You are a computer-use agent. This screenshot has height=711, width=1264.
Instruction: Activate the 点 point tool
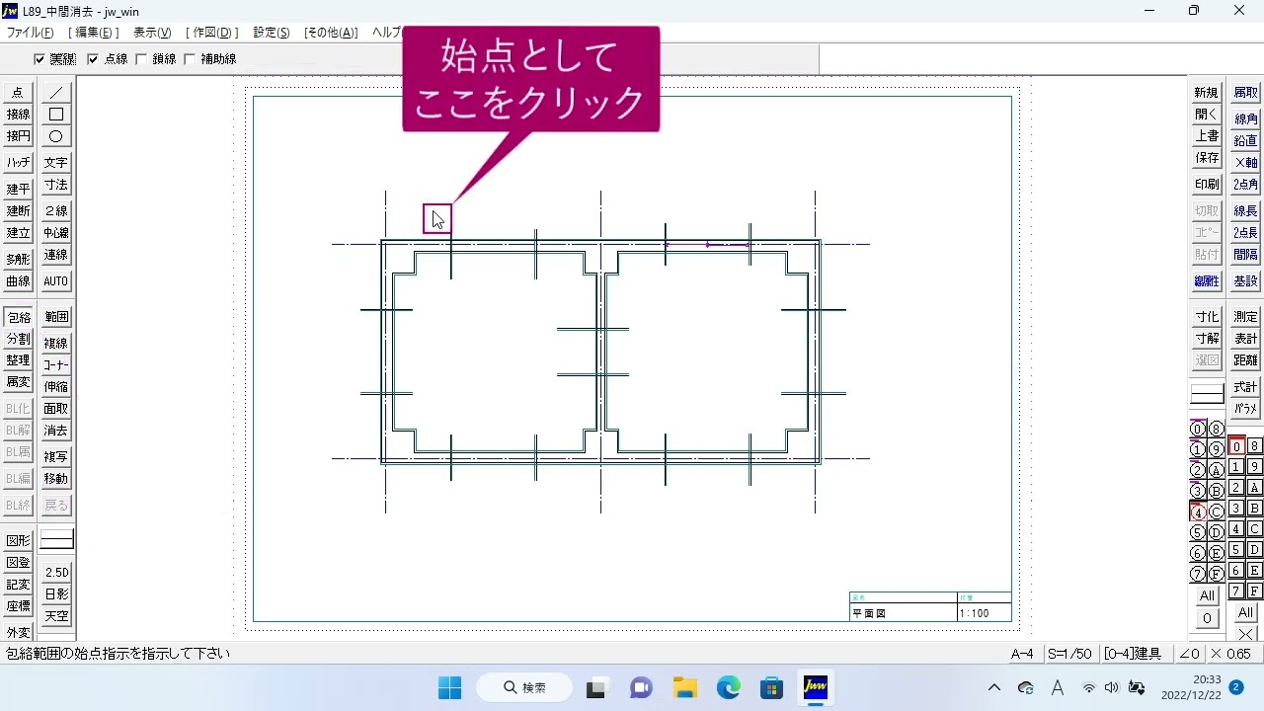(x=18, y=93)
